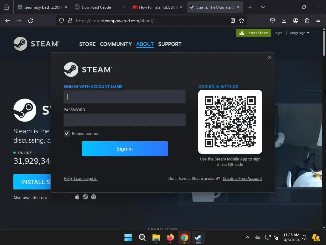Viewport: 326px width, 245px height.
Task: Open the STORE menu item
Action: pos(87,44)
